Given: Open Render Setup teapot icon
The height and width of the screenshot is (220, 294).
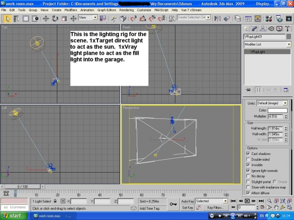Looking at the screenshot, I should [279, 19].
